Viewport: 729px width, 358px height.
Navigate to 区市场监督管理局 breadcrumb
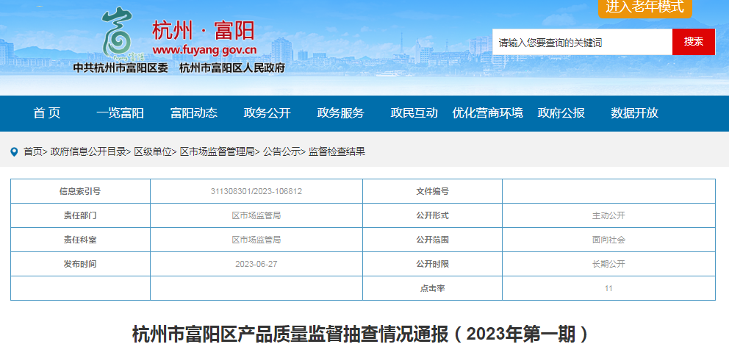click(218, 152)
